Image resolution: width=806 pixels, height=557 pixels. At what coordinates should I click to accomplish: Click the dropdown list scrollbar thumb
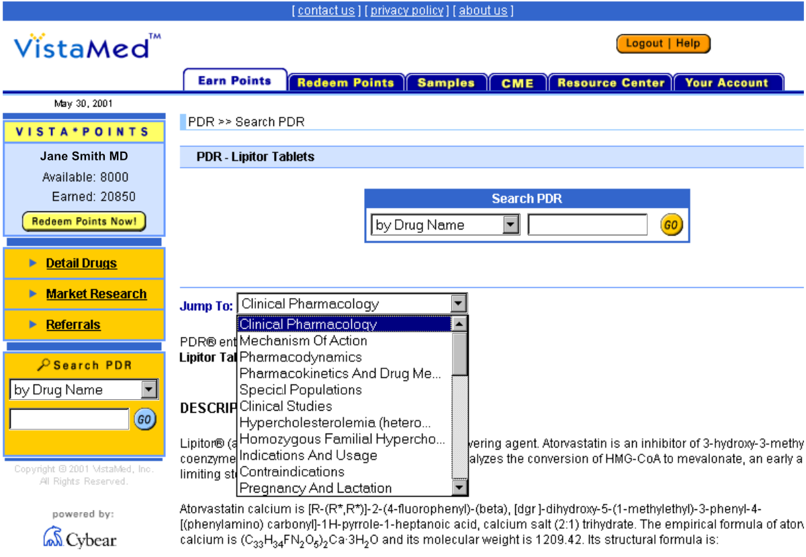tap(459, 354)
